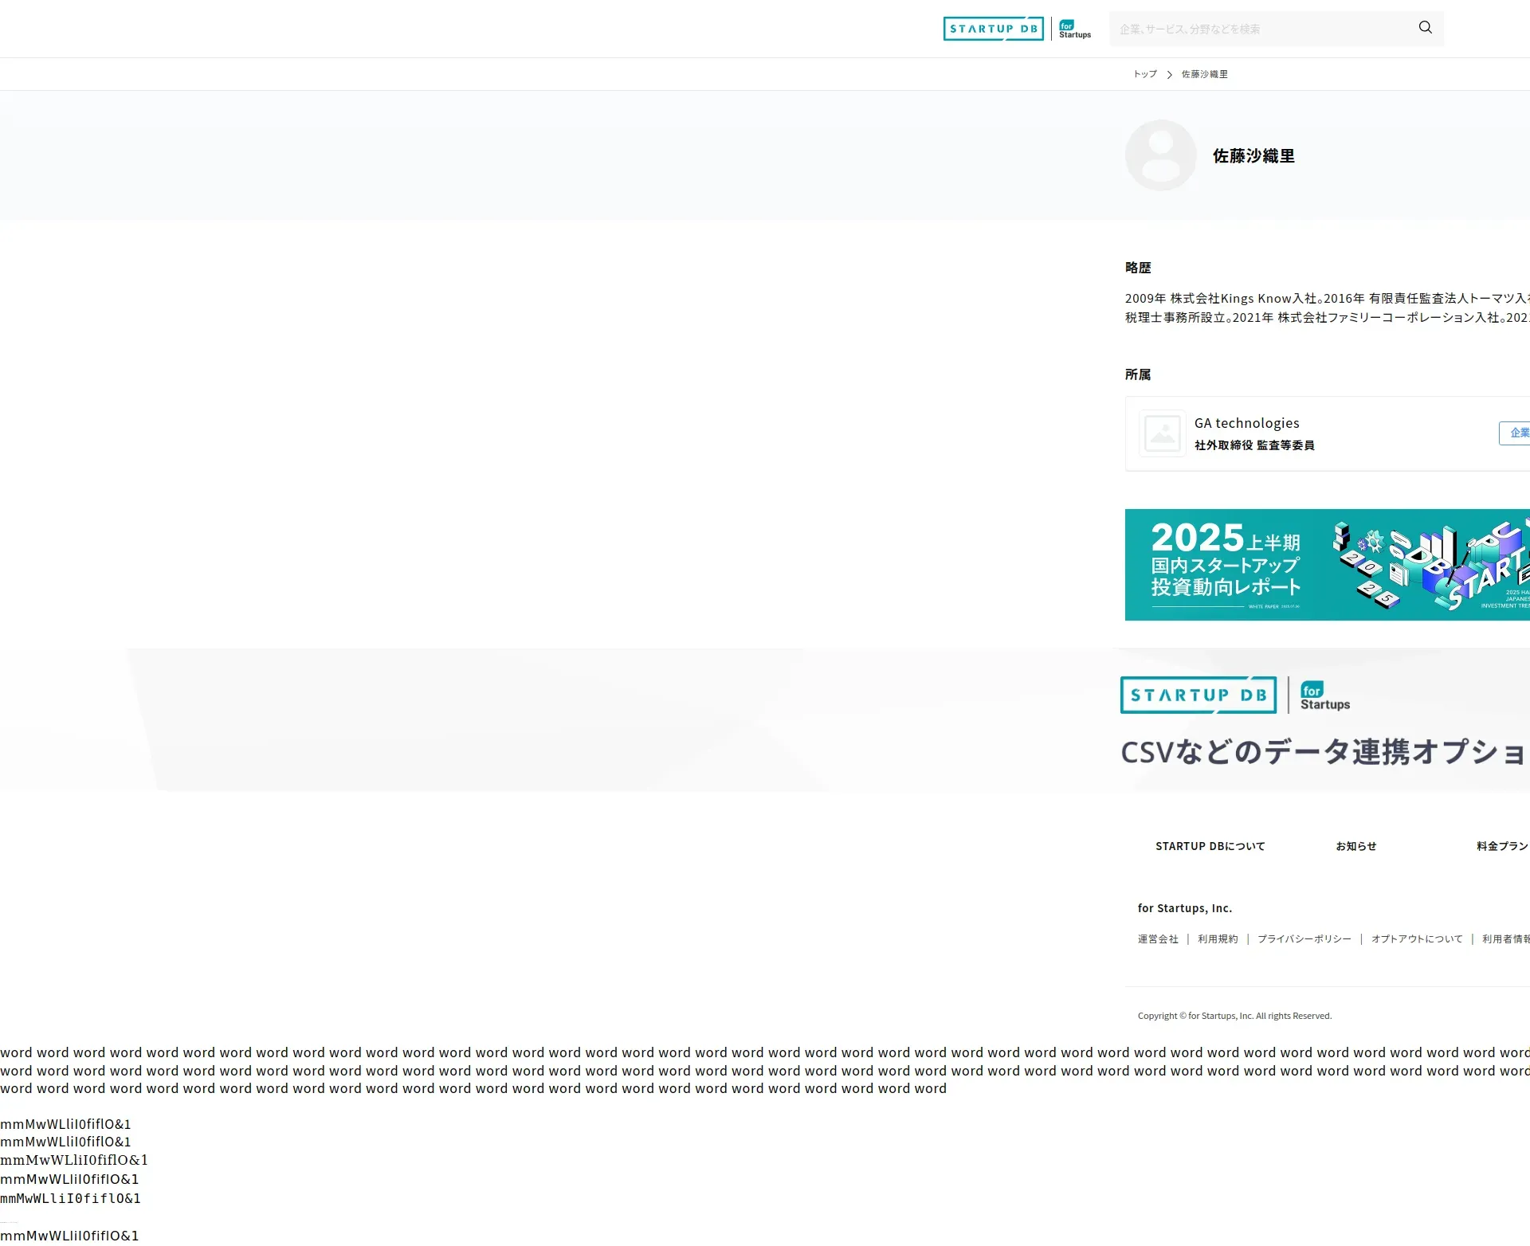Screen dimensions: 1530x1246
Task: Open STARTUP DBについて footer menu
Action: 1210,846
